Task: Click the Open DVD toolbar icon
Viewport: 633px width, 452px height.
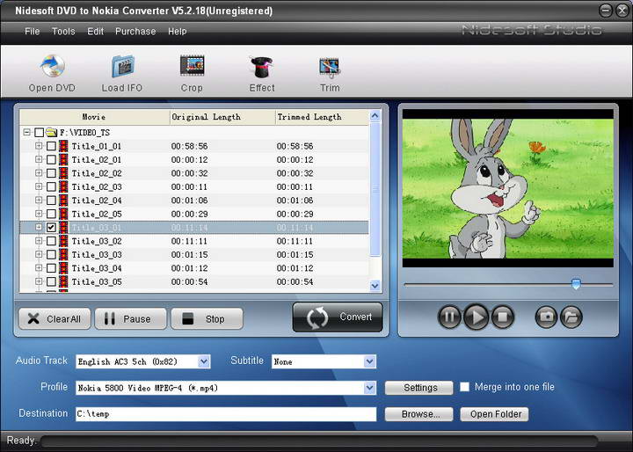Action: coord(52,66)
